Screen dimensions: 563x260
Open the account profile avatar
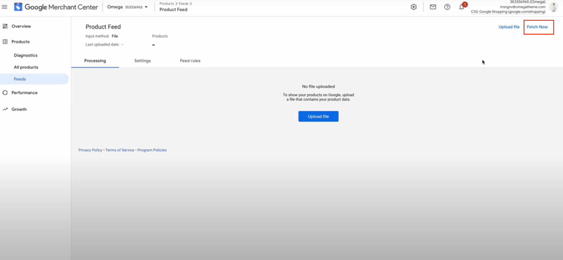point(554,7)
